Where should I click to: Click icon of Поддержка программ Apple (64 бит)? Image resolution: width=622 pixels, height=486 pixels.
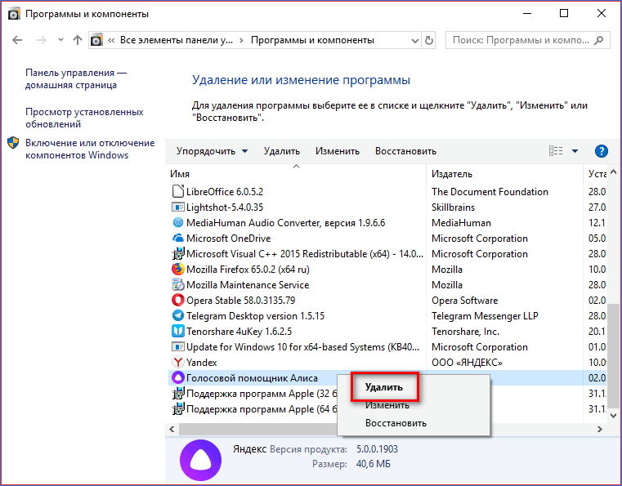click(x=178, y=408)
